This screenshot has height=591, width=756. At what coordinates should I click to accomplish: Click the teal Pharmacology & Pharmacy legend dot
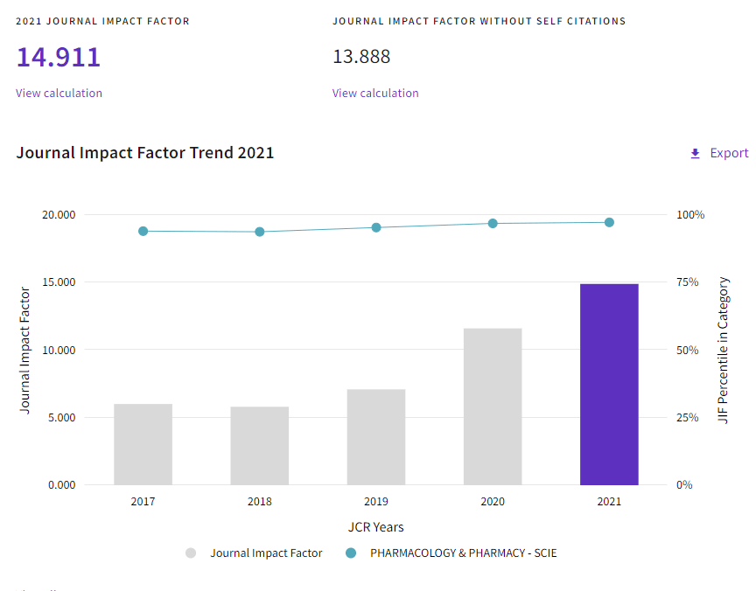pyautogui.click(x=351, y=553)
